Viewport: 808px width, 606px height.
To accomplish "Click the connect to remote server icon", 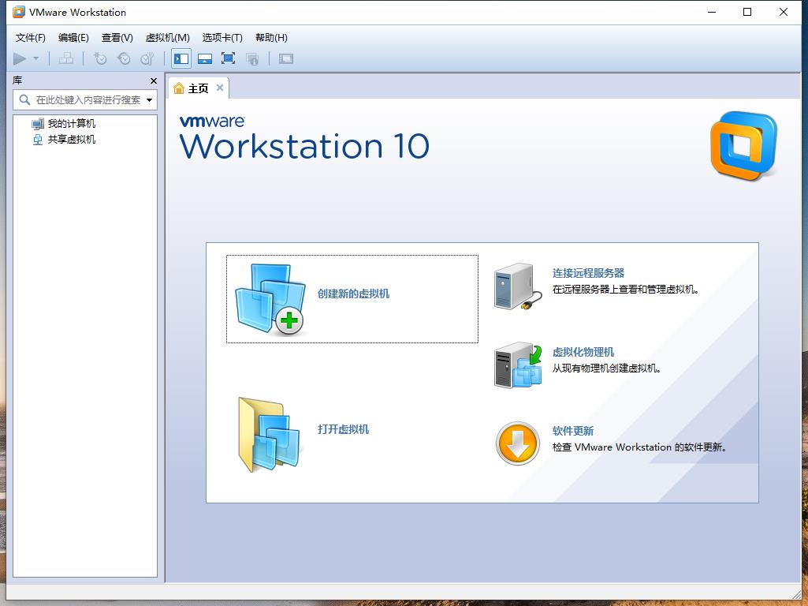I will click(517, 286).
